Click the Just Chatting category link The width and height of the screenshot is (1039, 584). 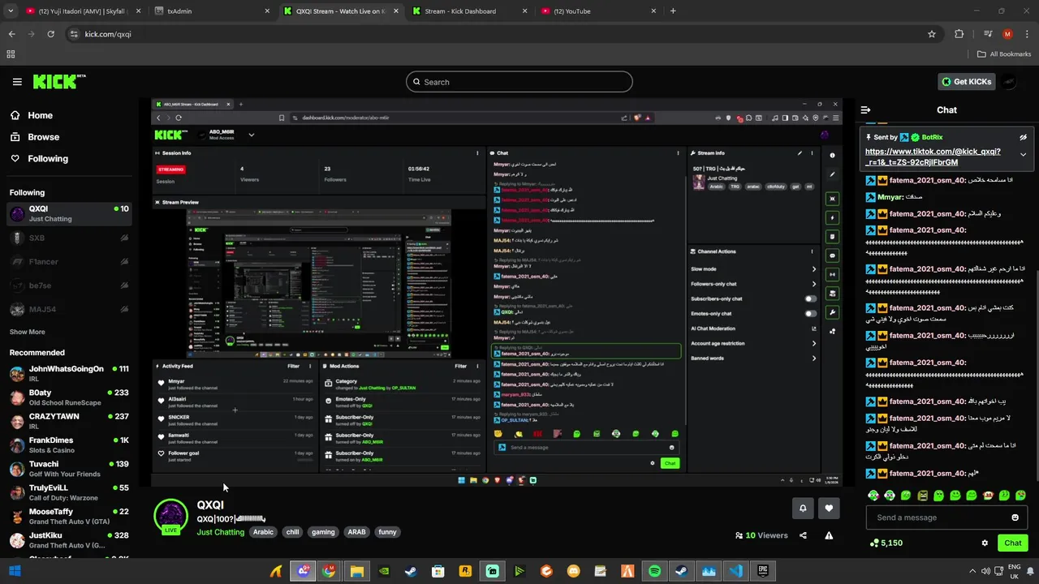pos(221,532)
